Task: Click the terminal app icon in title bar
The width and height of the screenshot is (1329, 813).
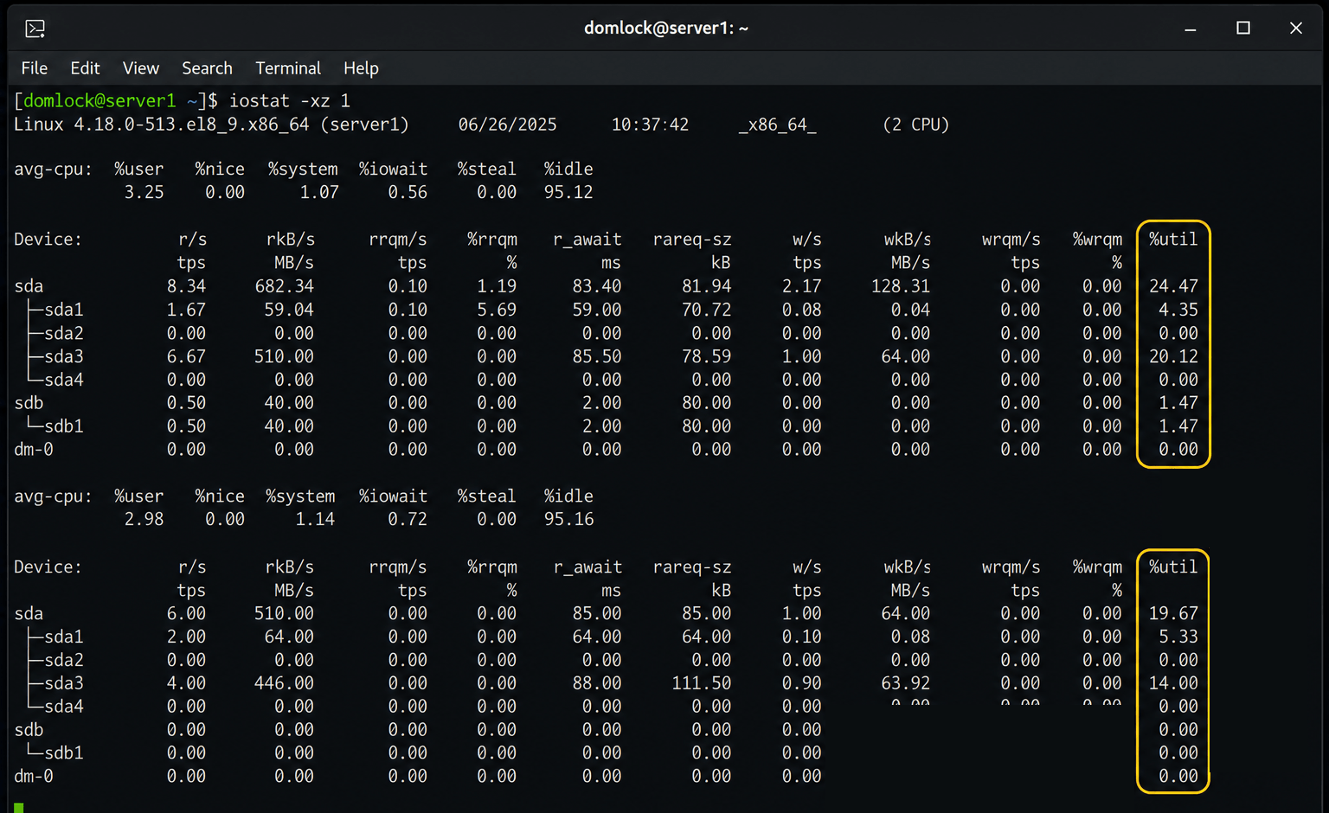Action: click(35, 29)
